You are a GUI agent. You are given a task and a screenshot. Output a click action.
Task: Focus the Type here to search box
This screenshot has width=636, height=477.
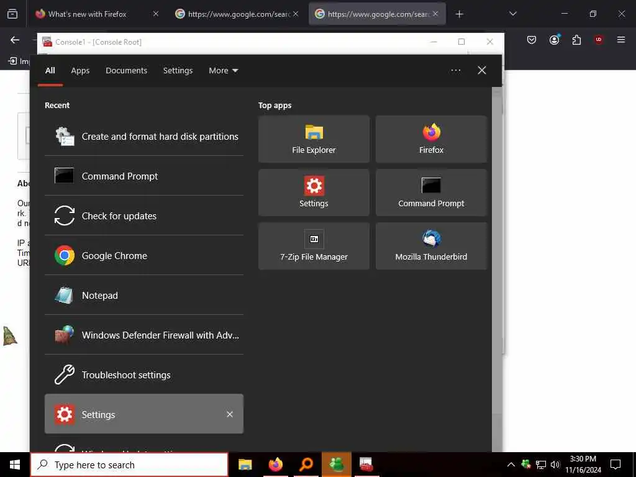129,465
